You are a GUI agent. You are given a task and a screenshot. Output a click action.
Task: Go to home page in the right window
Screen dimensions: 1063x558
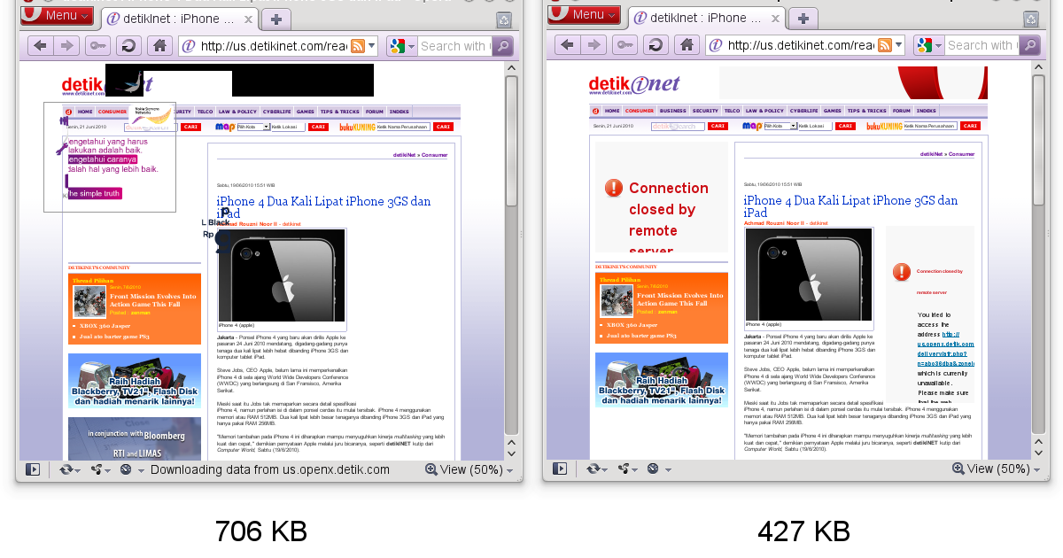click(687, 45)
